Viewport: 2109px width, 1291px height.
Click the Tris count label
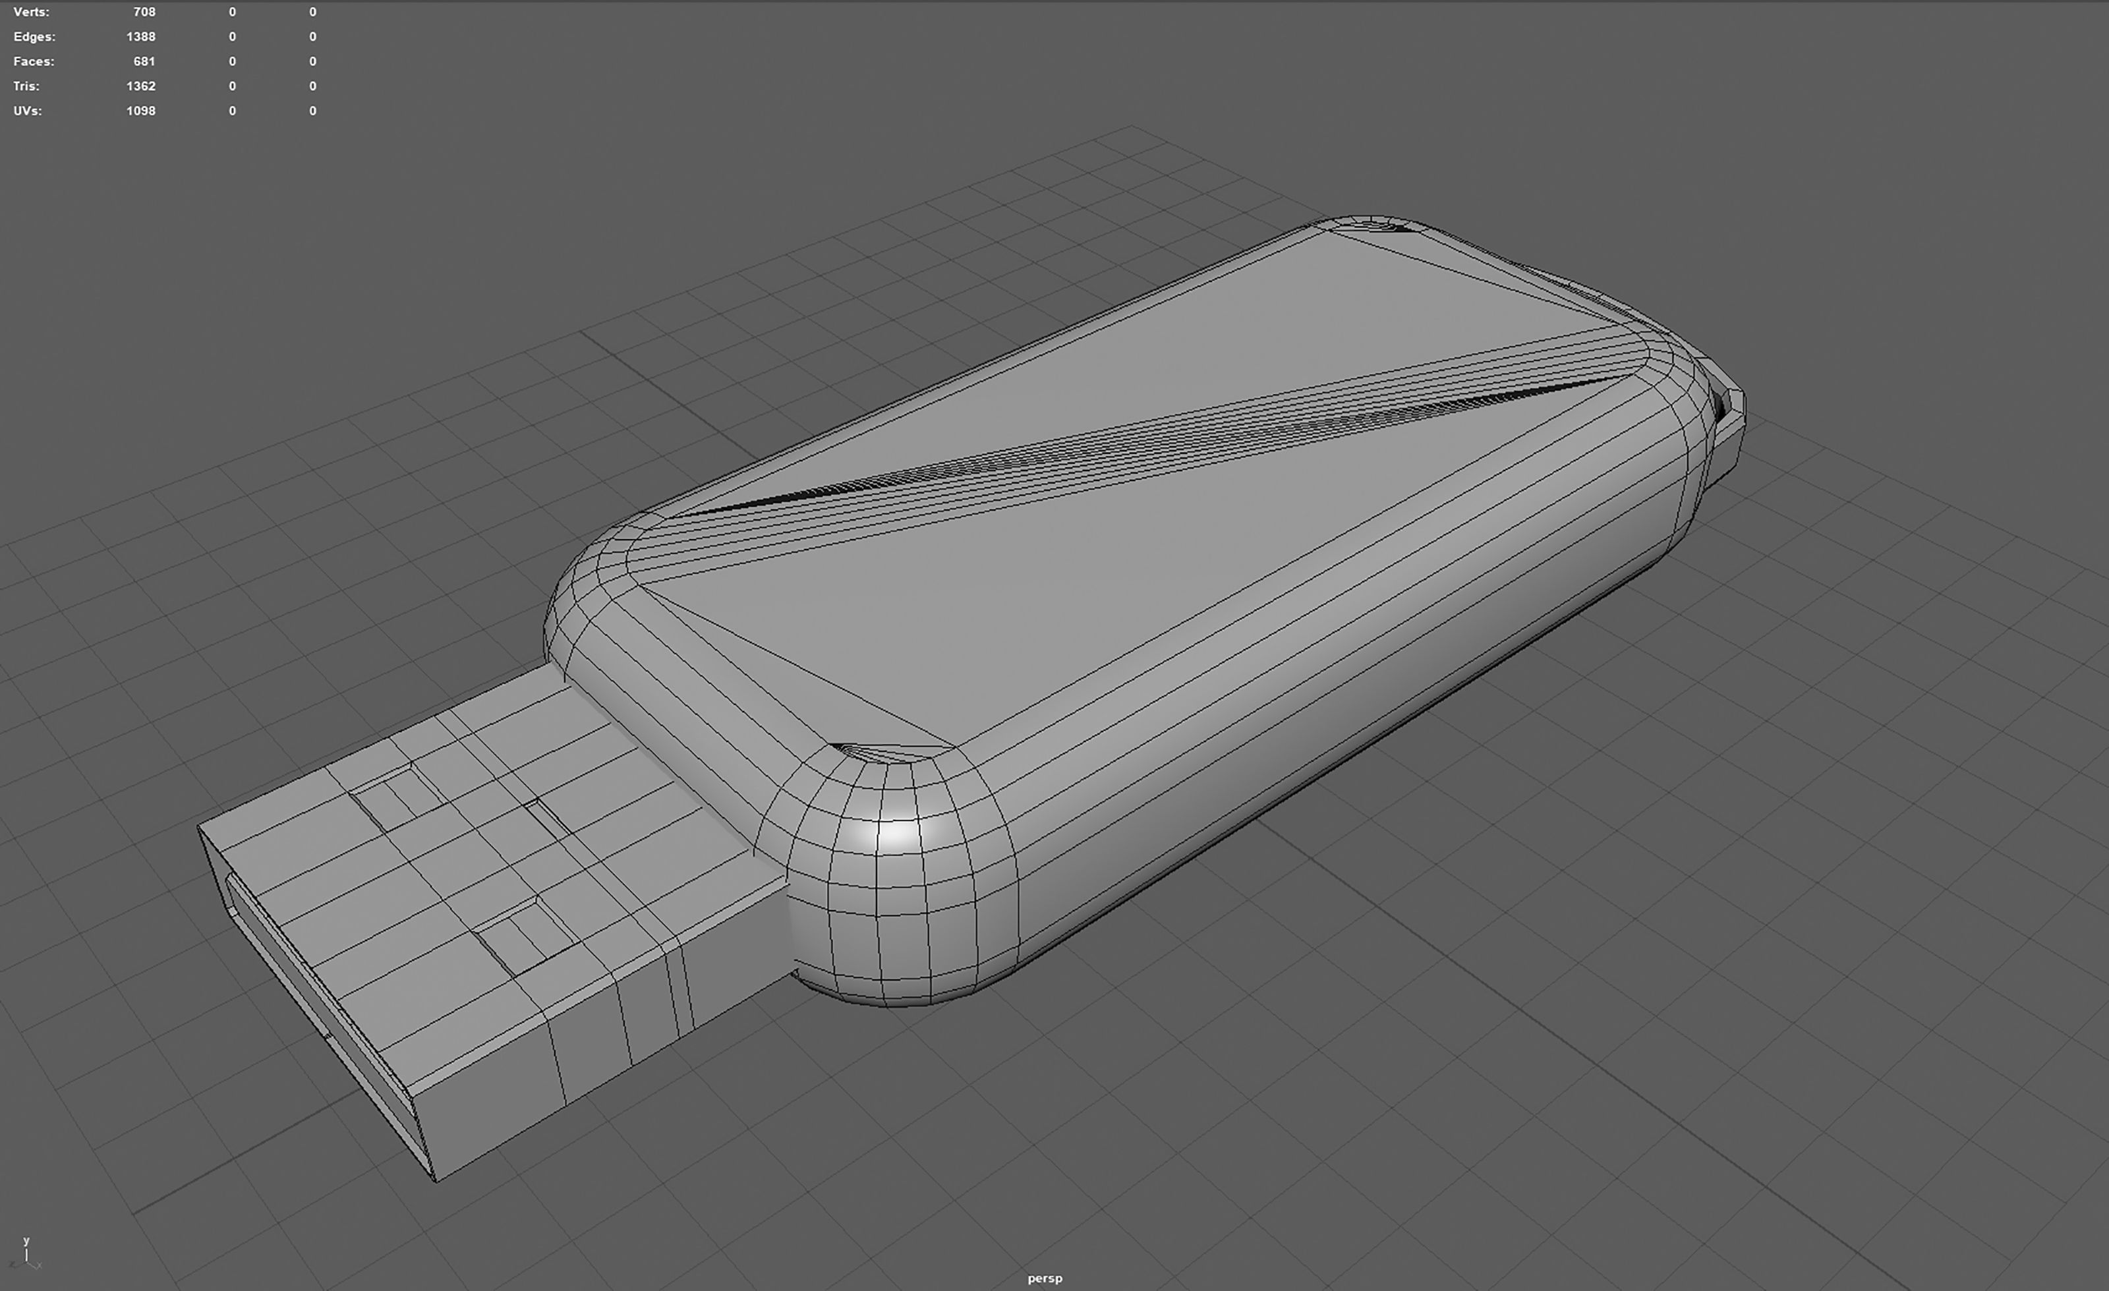[x=26, y=86]
